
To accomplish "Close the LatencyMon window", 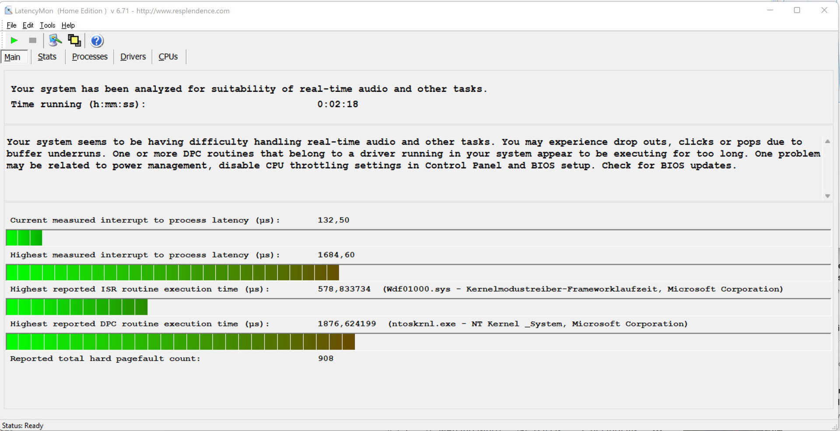I will 824,10.
